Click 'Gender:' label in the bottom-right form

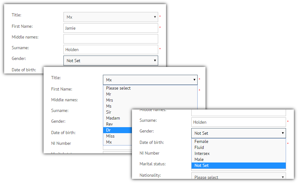(146, 131)
